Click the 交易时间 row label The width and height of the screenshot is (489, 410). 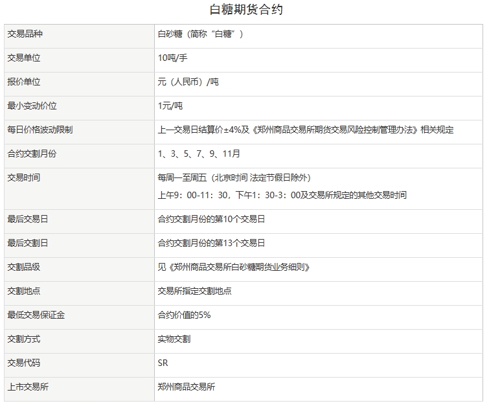tap(24, 177)
